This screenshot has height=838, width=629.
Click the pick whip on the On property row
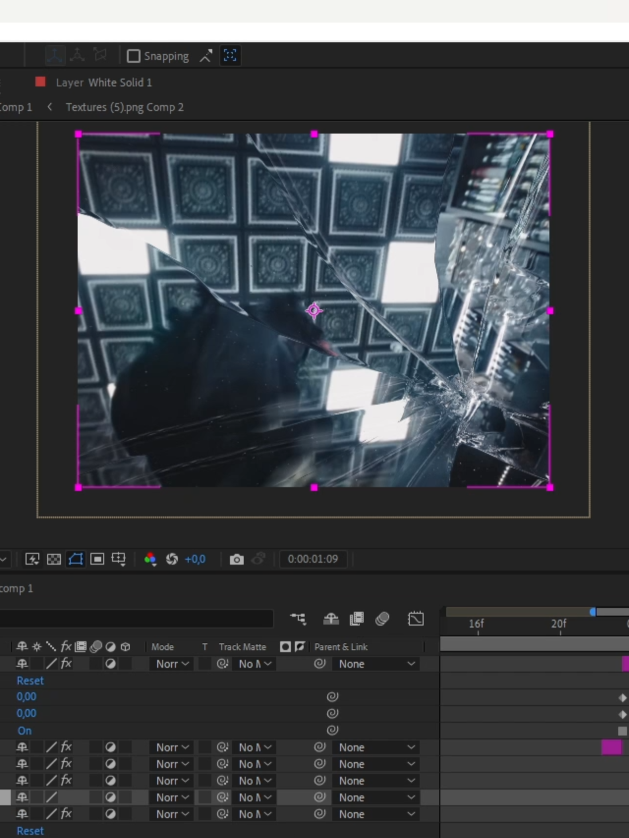coord(333,730)
